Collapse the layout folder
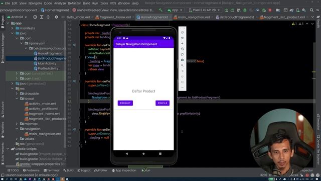This screenshot has width=321, height=181. (x=17, y=99)
